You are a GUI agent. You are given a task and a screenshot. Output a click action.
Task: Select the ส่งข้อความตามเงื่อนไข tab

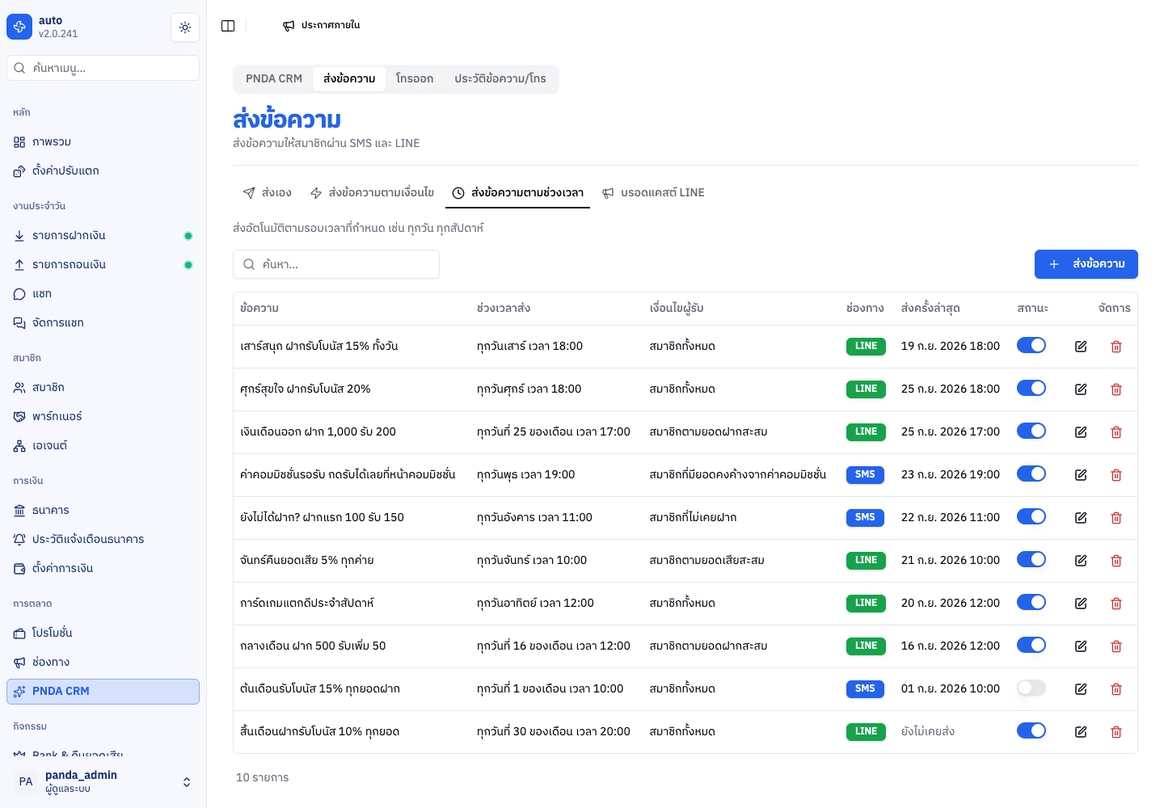pos(373,193)
